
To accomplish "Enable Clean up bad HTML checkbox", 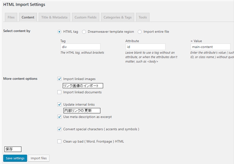I will (x=60, y=141).
